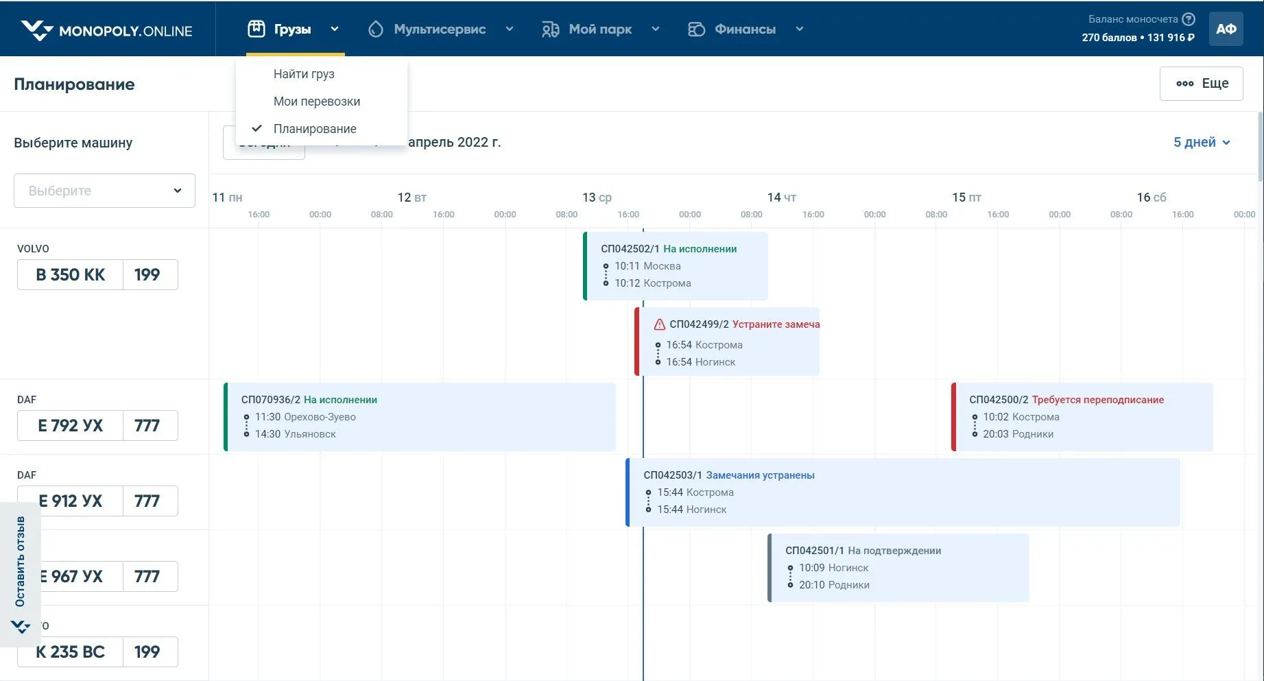Viewport: 1264px width, 681px height.
Task: Click the Еще more button
Action: point(1201,84)
